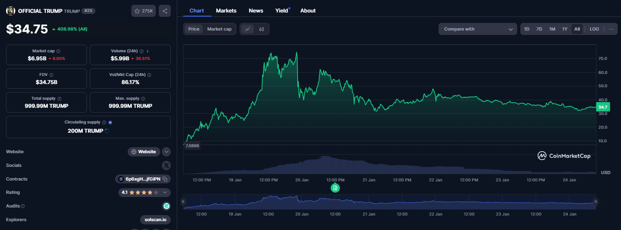Screen dimensions: 621x230
Task: Click the $34.75 price value
Action: tap(27, 29)
